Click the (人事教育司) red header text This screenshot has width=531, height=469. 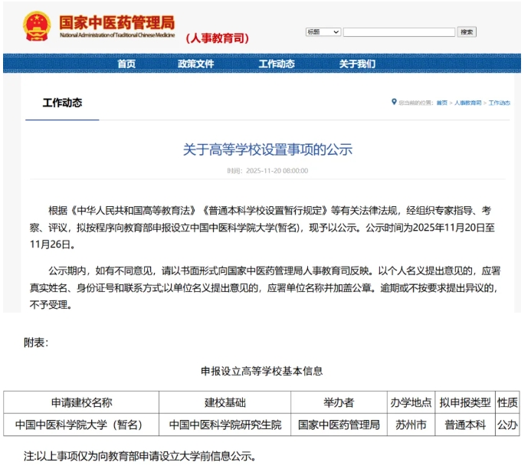click(x=218, y=38)
